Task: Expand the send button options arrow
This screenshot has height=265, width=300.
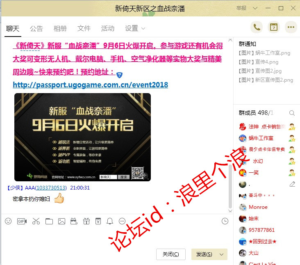Action: tap(222, 254)
